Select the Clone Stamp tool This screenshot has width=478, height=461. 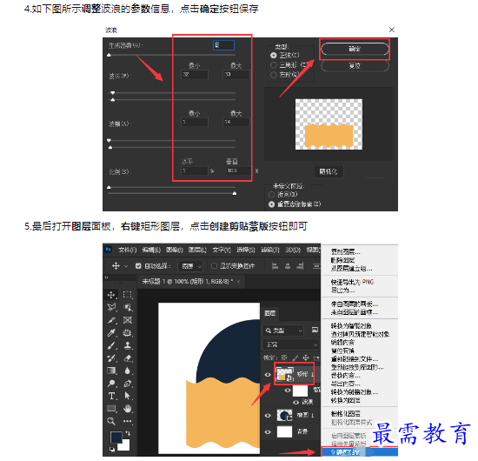point(128,345)
